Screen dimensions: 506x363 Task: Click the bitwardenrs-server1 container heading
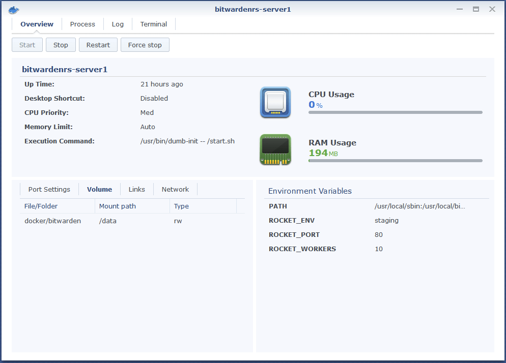coord(65,69)
